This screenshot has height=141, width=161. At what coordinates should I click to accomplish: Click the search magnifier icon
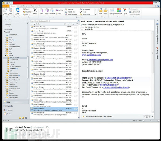(x=78, y=21)
